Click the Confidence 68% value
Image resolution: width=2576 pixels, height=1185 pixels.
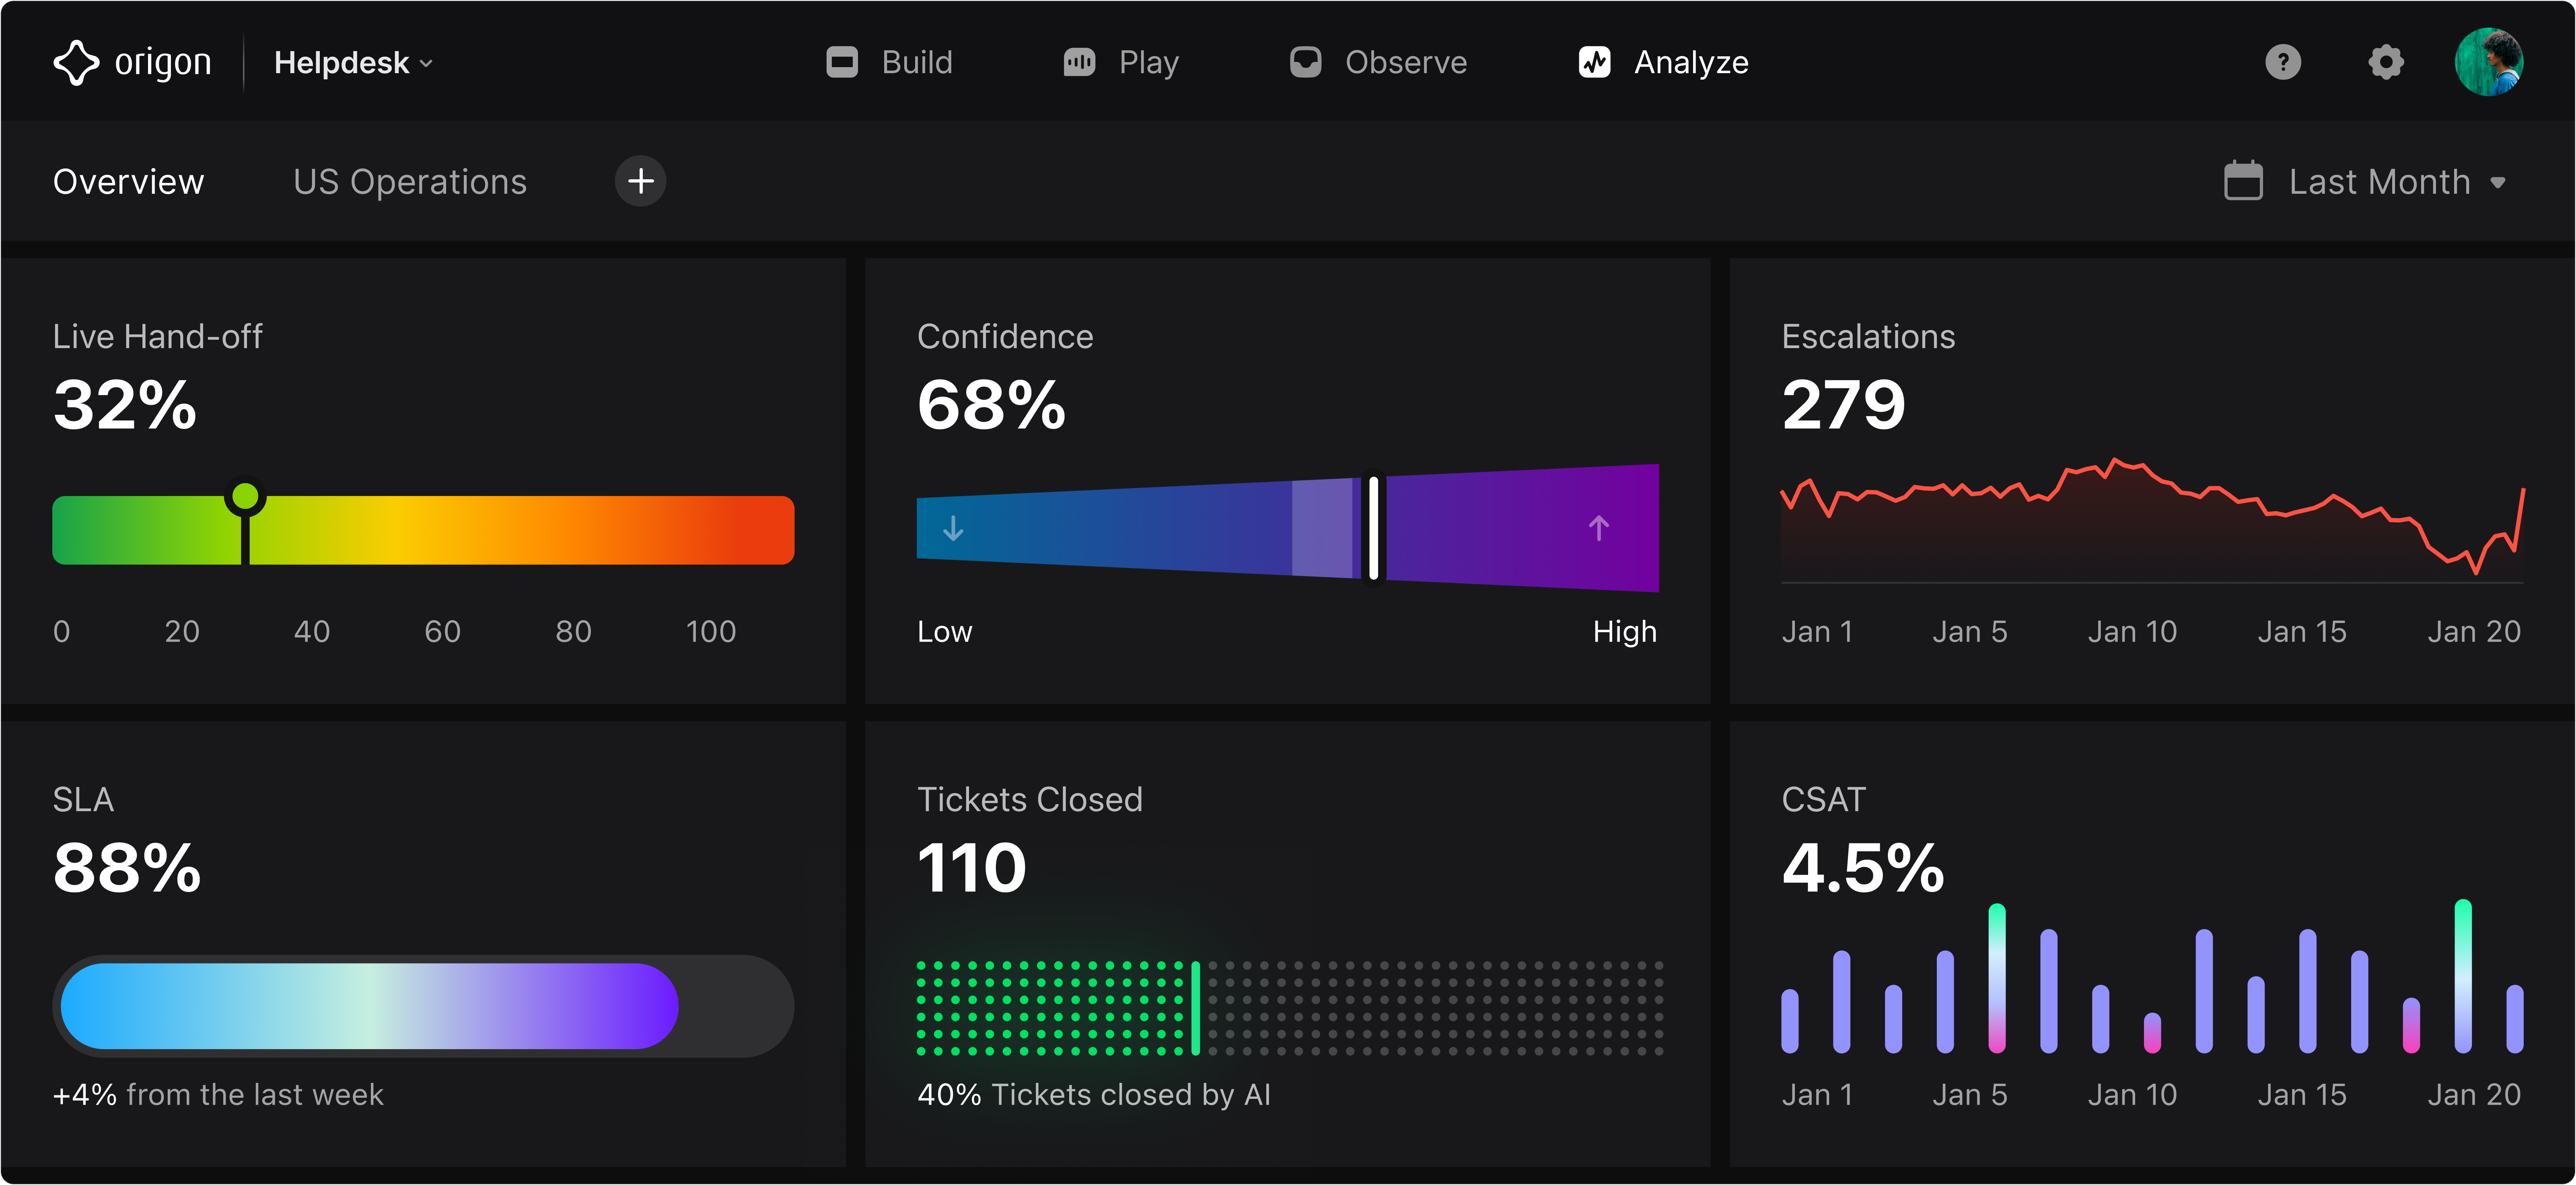click(992, 406)
